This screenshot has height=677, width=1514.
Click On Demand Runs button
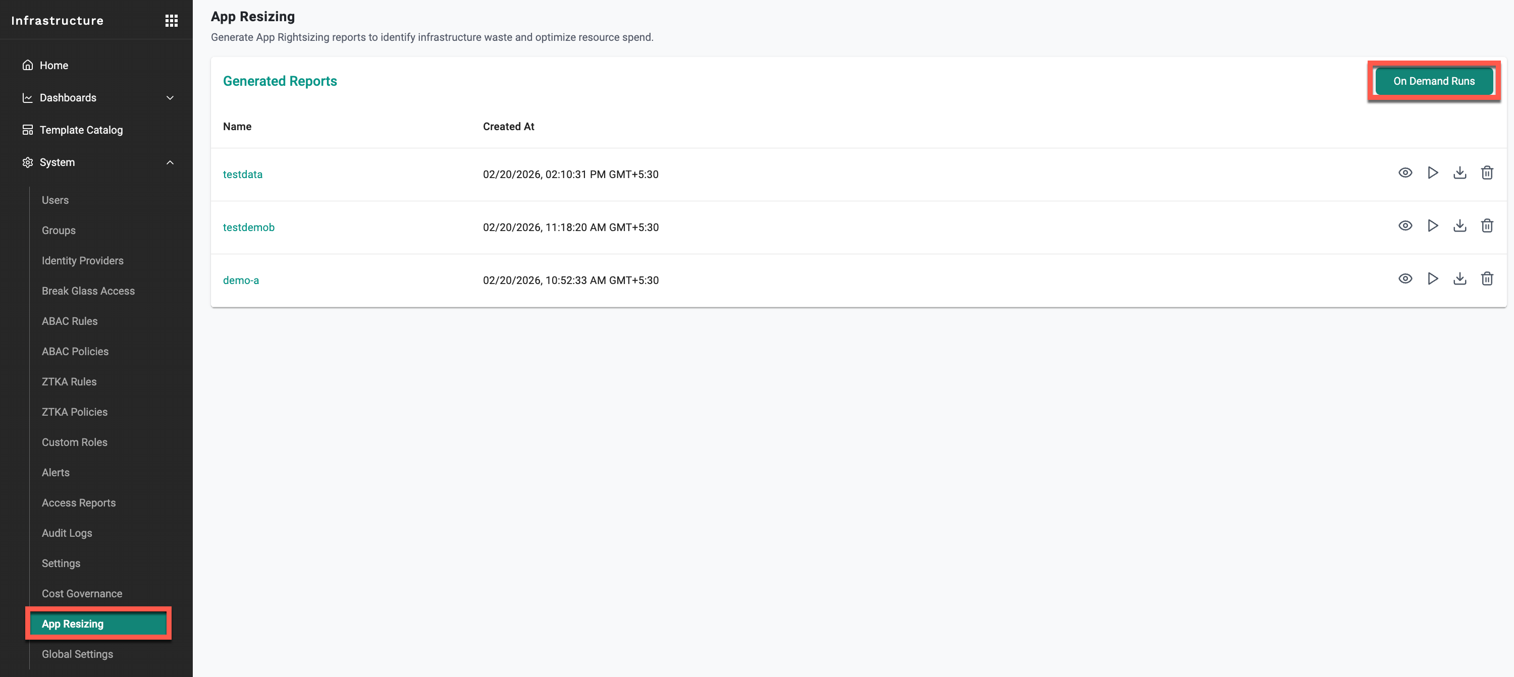(1433, 81)
